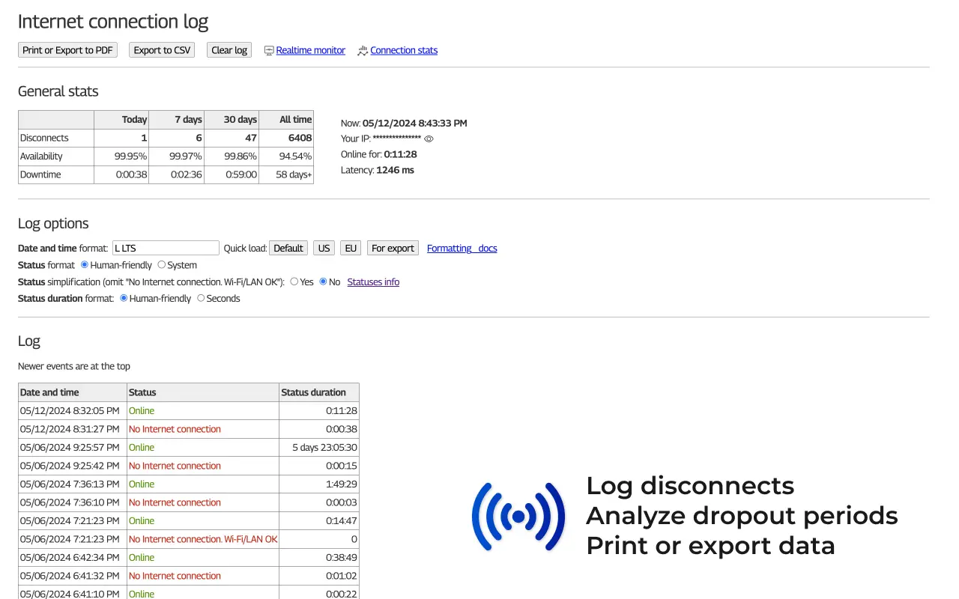Select the System status format
Viewport: 959px width, 599px height.
pyautogui.click(x=161, y=265)
